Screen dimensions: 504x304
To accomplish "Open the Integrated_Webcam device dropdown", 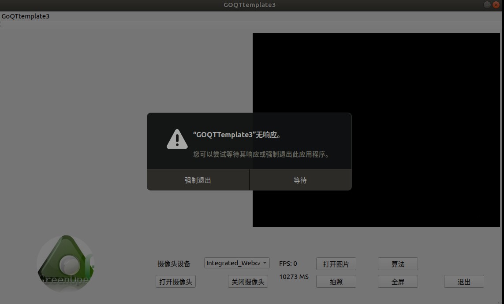I will pyautogui.click(x=237, y=263).
